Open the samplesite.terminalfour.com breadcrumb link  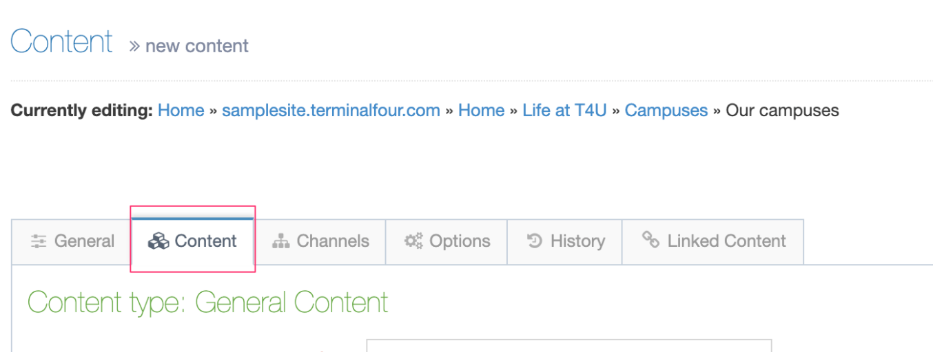331,111
